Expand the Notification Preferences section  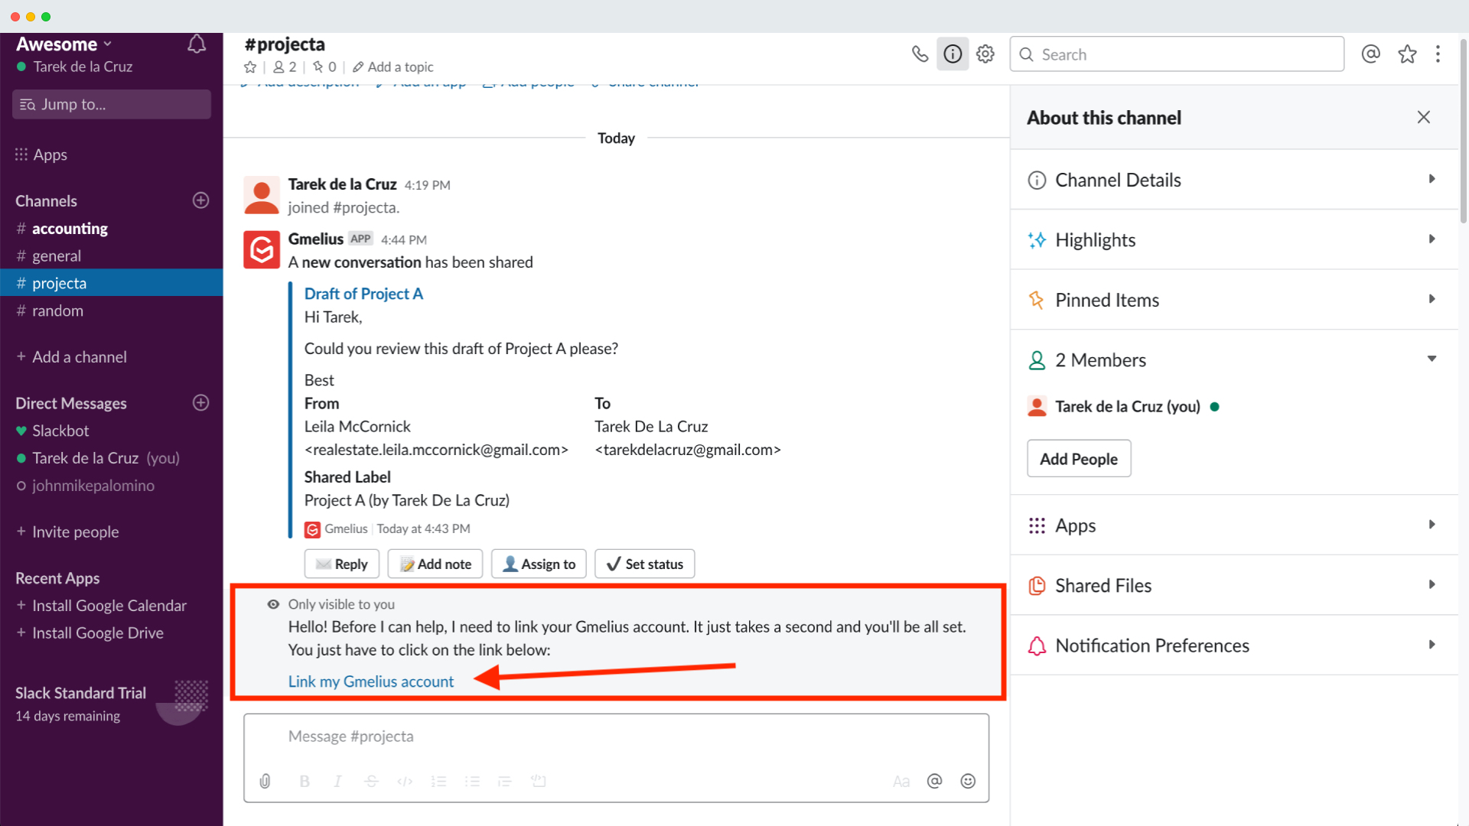pos(1233,646)
